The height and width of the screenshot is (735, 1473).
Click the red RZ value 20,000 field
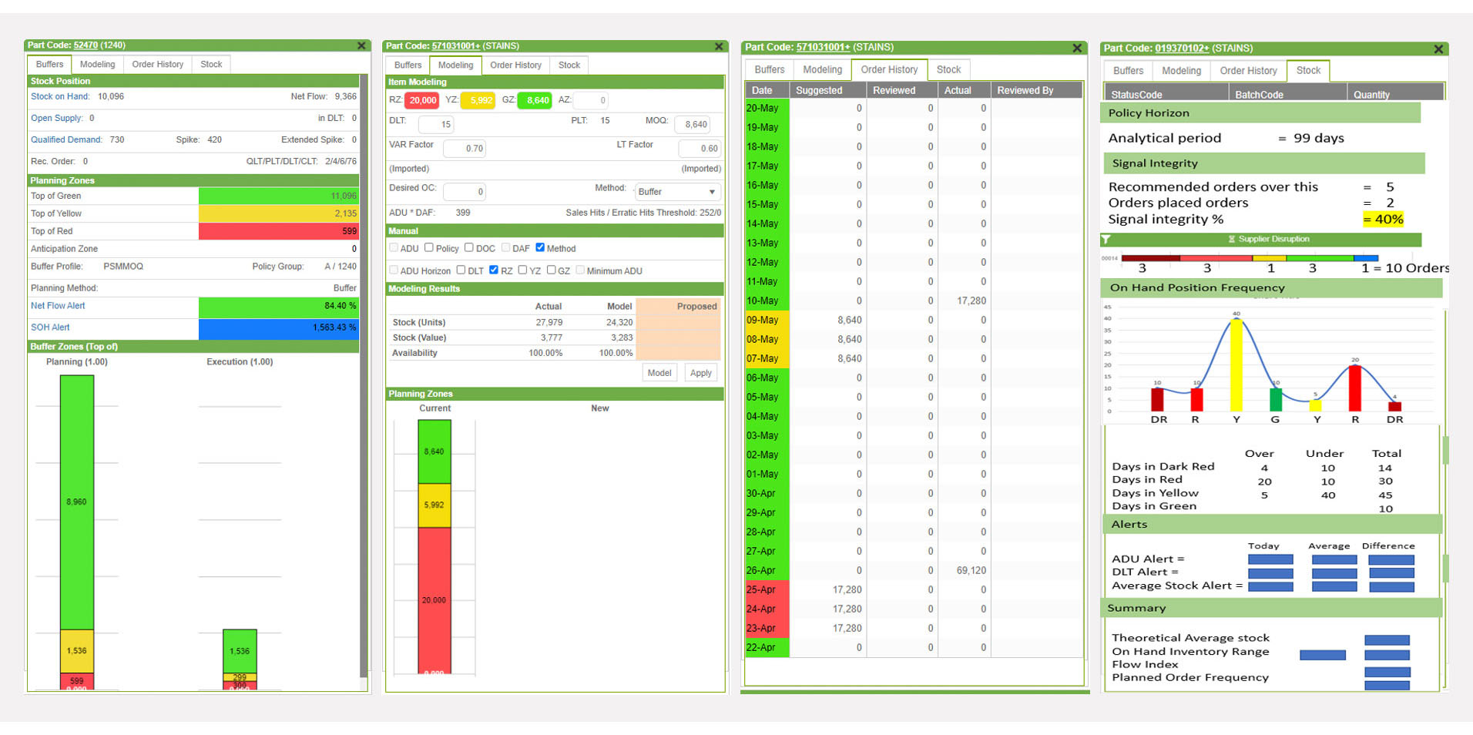click(x=422, y=100)
